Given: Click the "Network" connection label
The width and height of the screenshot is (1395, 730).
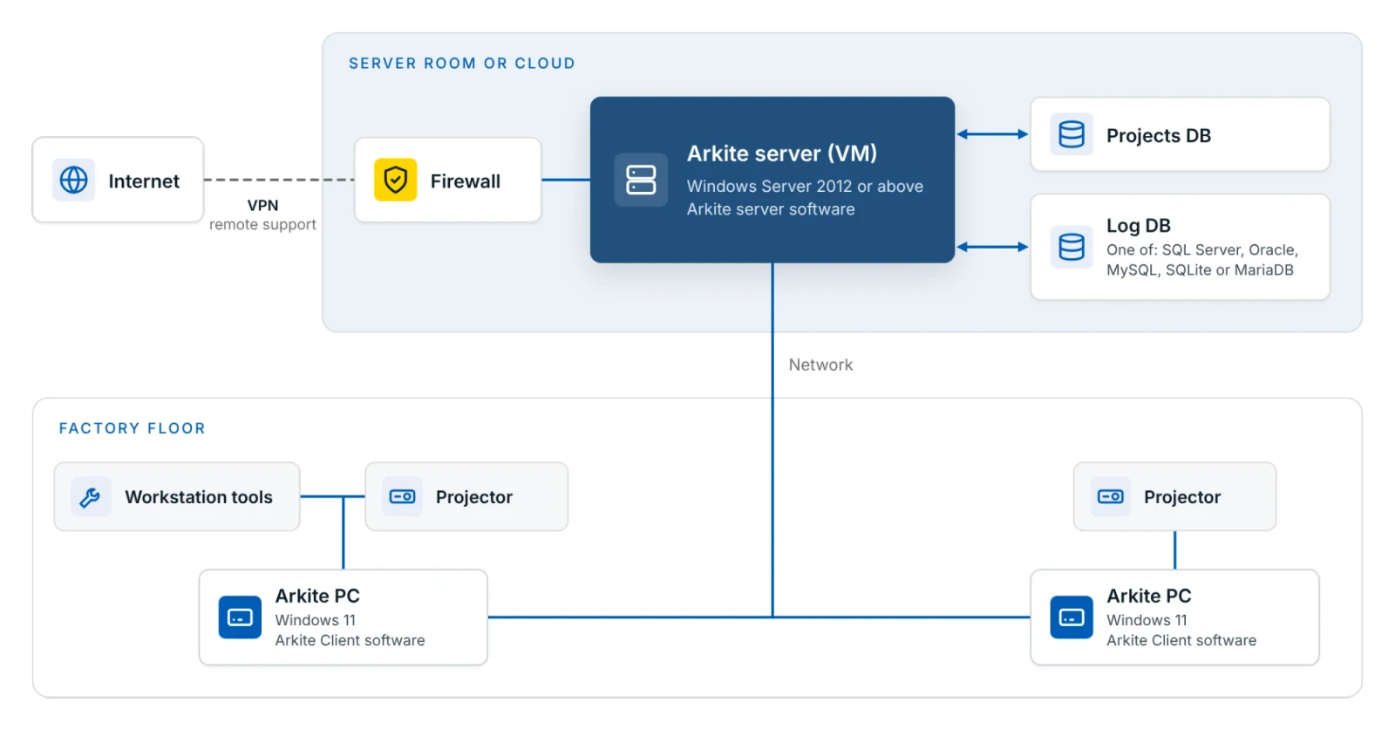Looking at the screenshot, I should coord(820,365).
